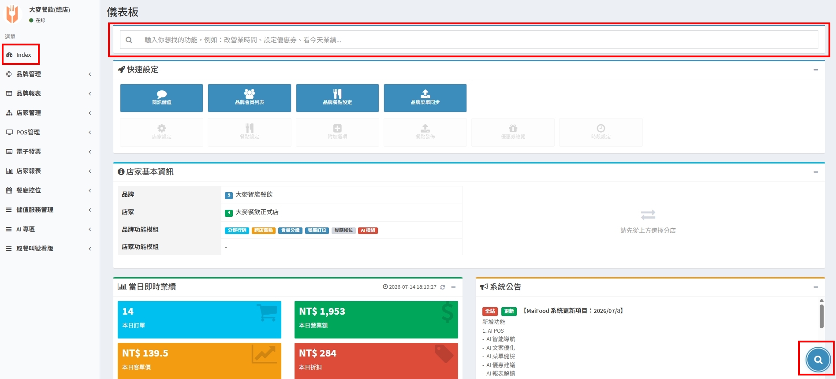Expand the 品牌管理 sidebar menu

point(49,74)
